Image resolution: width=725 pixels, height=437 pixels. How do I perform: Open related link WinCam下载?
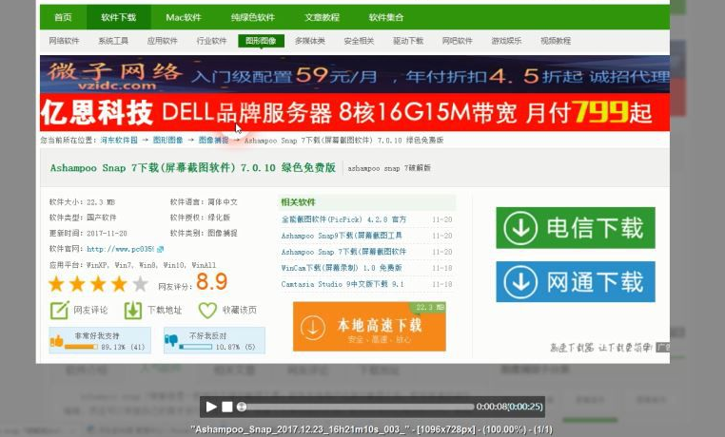[x=342, y=268]
